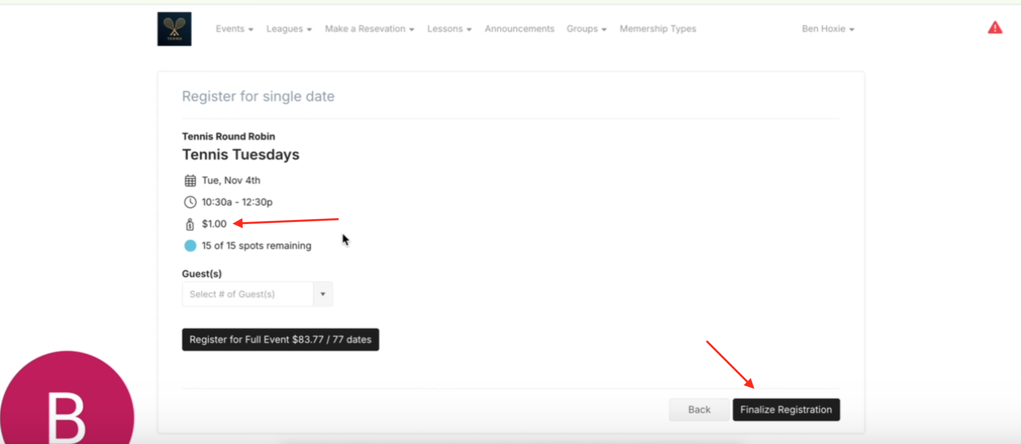
Task: Open Ben Hoxie user menu
Action: (828, 29)
